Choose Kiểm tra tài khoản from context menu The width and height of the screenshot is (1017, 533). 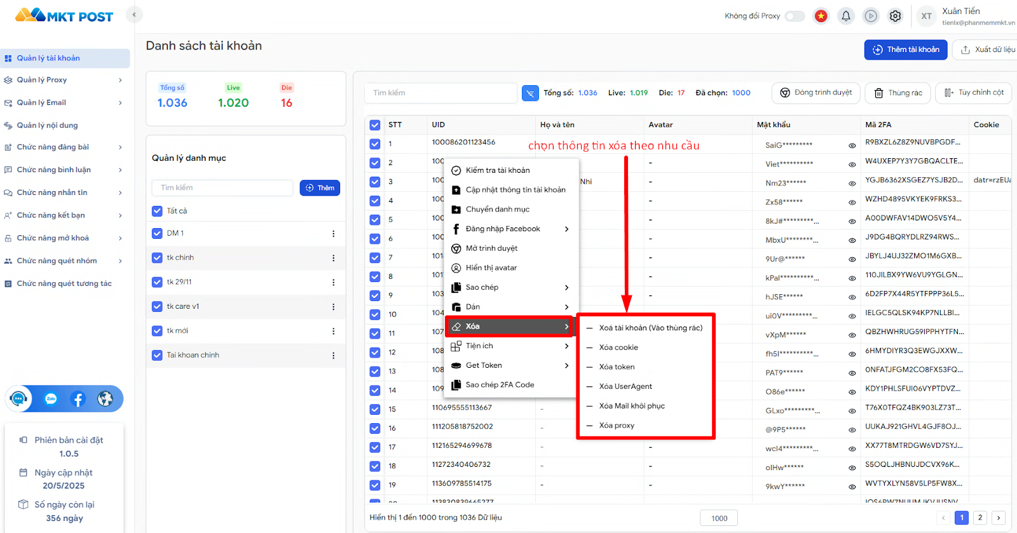[510, 170]
